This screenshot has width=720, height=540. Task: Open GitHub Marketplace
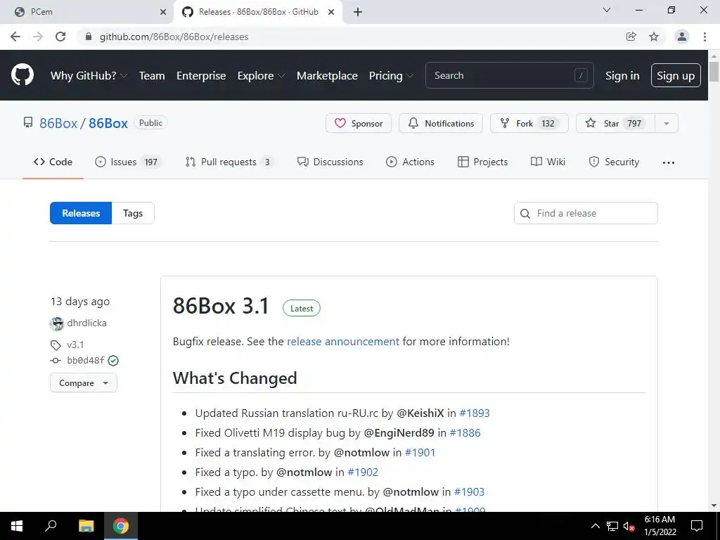click(x=327, y=76)
